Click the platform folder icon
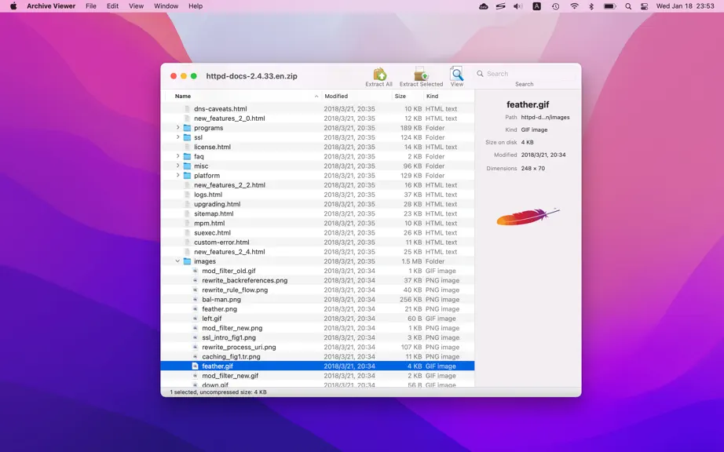 pos(187,176)
